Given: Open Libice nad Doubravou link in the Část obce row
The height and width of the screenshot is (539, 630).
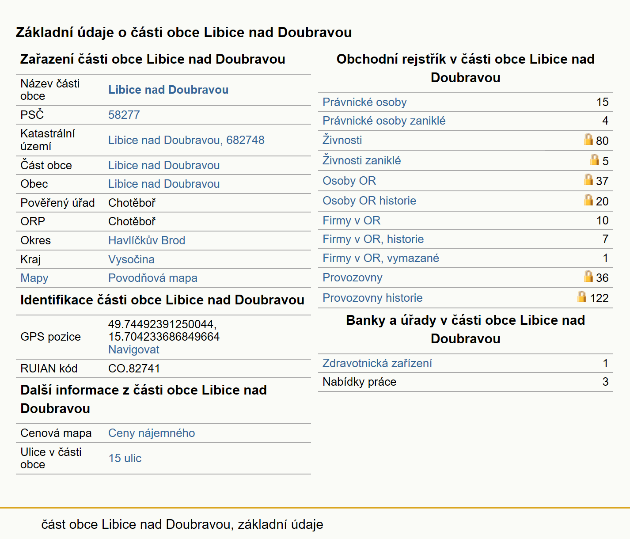Looking at the screenshot, I should pyautogui.click(x=164, y=165).
